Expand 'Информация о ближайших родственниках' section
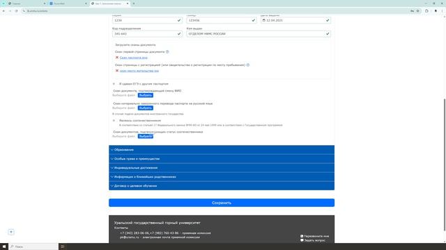This screenshot has width=446, height=250. pyautogui.click(x=222, y=177)
